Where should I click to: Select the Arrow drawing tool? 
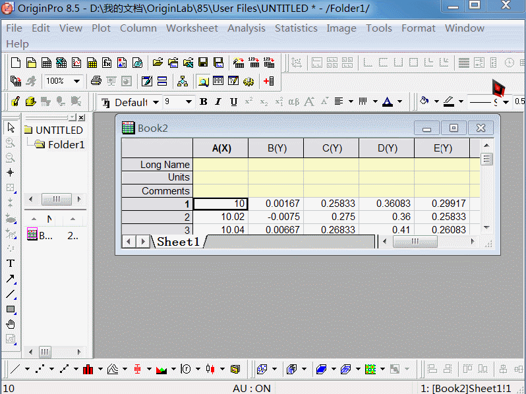coord(11,279)
